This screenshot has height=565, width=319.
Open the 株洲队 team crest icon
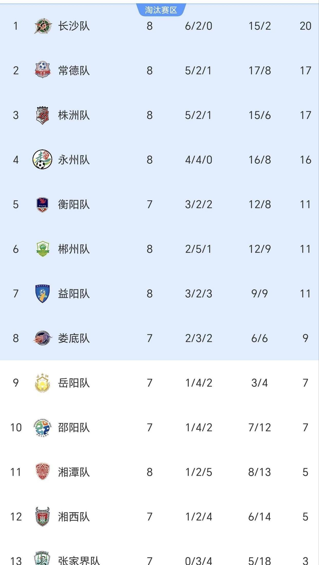(x=42, y=115)
